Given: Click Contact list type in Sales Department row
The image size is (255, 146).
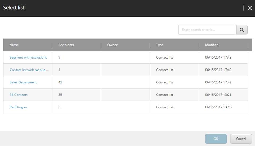Looking at the screenshot, I should point(165,82).
